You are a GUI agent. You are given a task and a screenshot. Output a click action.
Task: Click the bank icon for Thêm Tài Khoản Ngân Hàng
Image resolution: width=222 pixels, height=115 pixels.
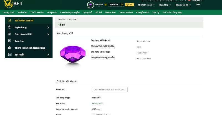click(10, 48)
